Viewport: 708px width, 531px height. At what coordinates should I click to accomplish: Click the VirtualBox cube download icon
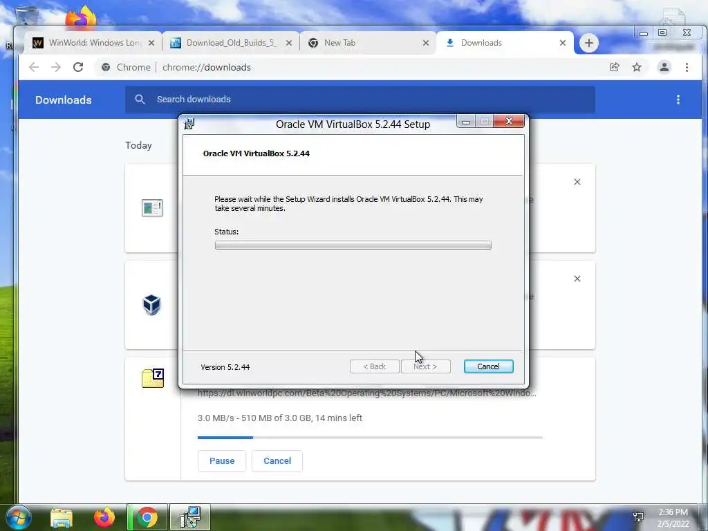pyautogui.click(x=151, y=305)
